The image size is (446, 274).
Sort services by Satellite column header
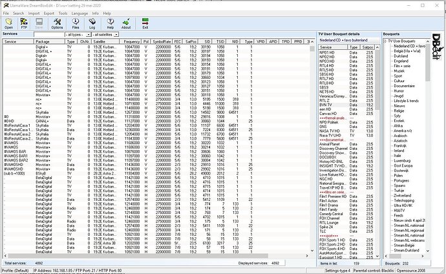[105, 41]
